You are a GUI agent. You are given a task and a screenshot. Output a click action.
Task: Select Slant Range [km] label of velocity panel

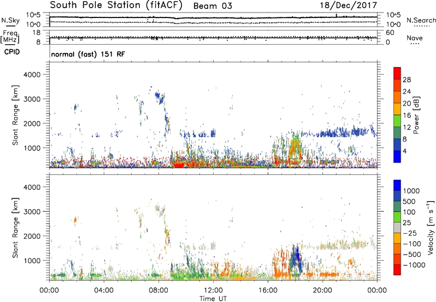pos(15,228)
